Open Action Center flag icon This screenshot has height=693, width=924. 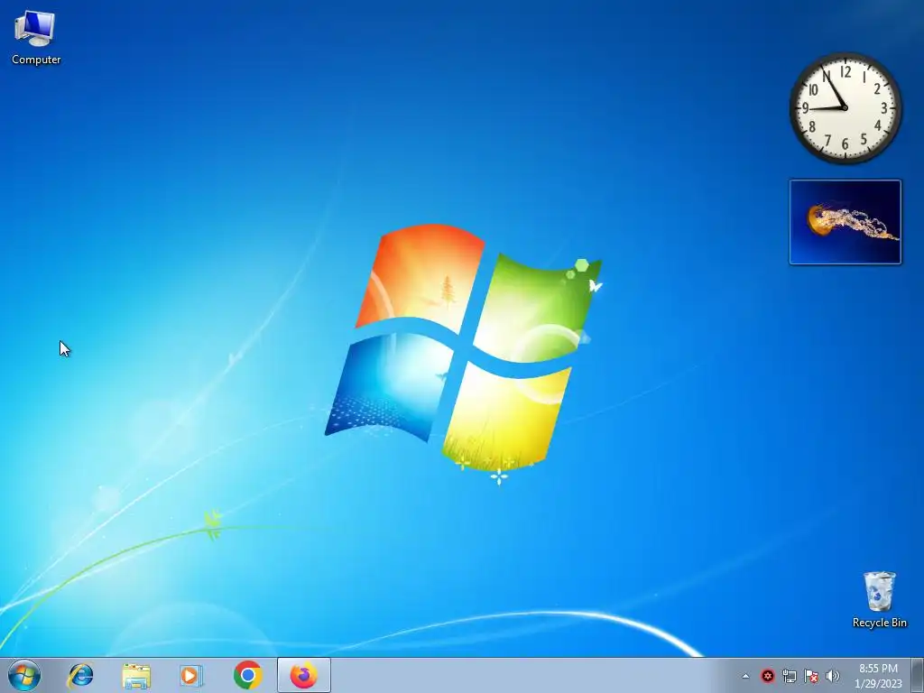[x=811, y=676]
